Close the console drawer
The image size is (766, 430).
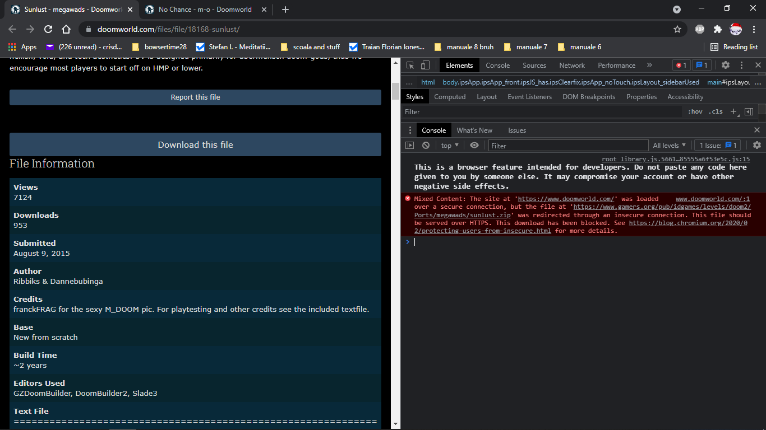[757, 130]
